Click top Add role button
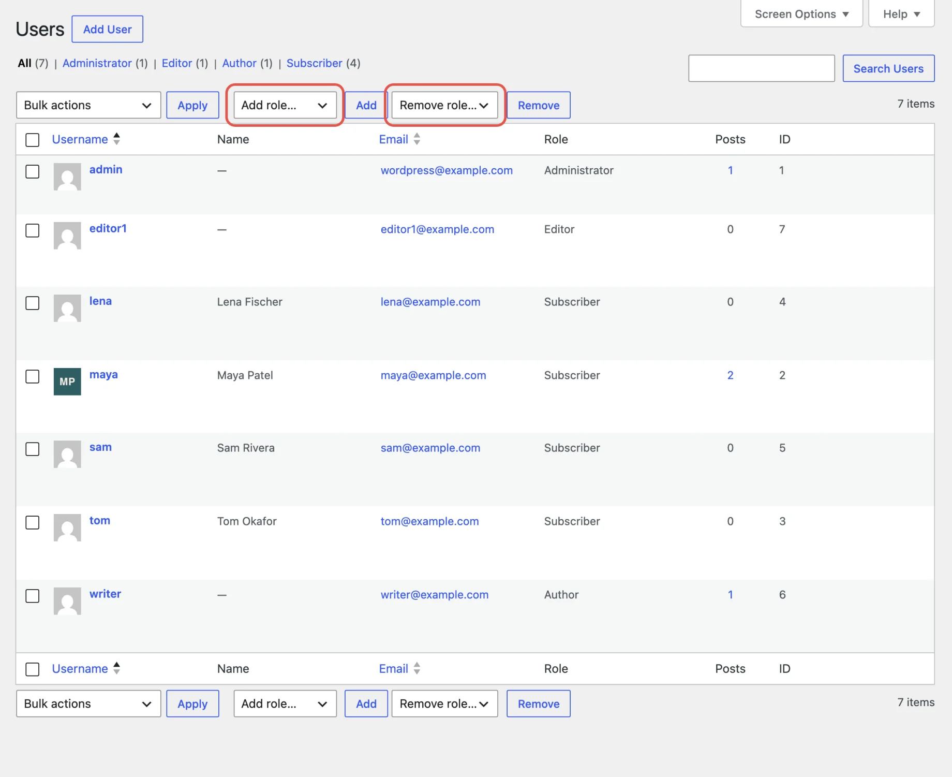 [x=366, y=105]
